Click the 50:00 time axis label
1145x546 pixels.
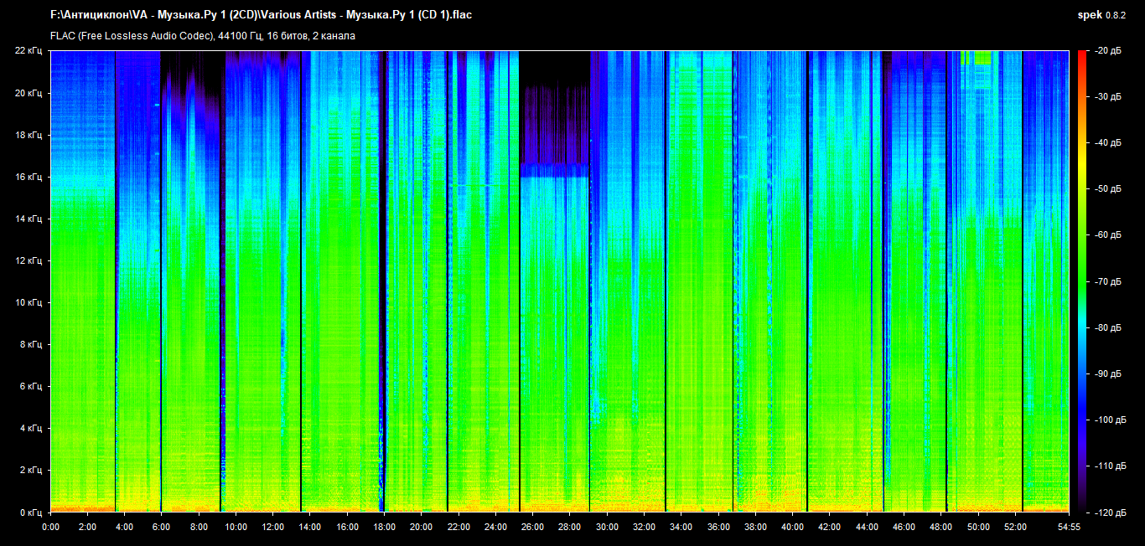[977, 527]
